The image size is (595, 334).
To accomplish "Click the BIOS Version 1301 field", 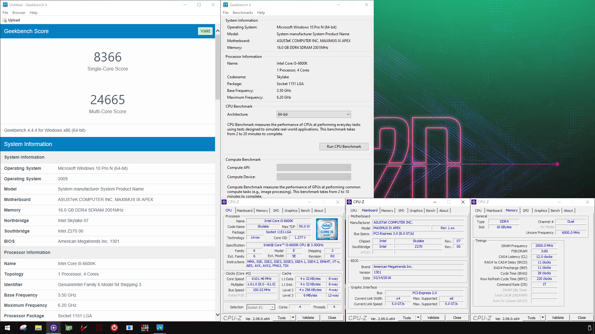I will (418, 272).
